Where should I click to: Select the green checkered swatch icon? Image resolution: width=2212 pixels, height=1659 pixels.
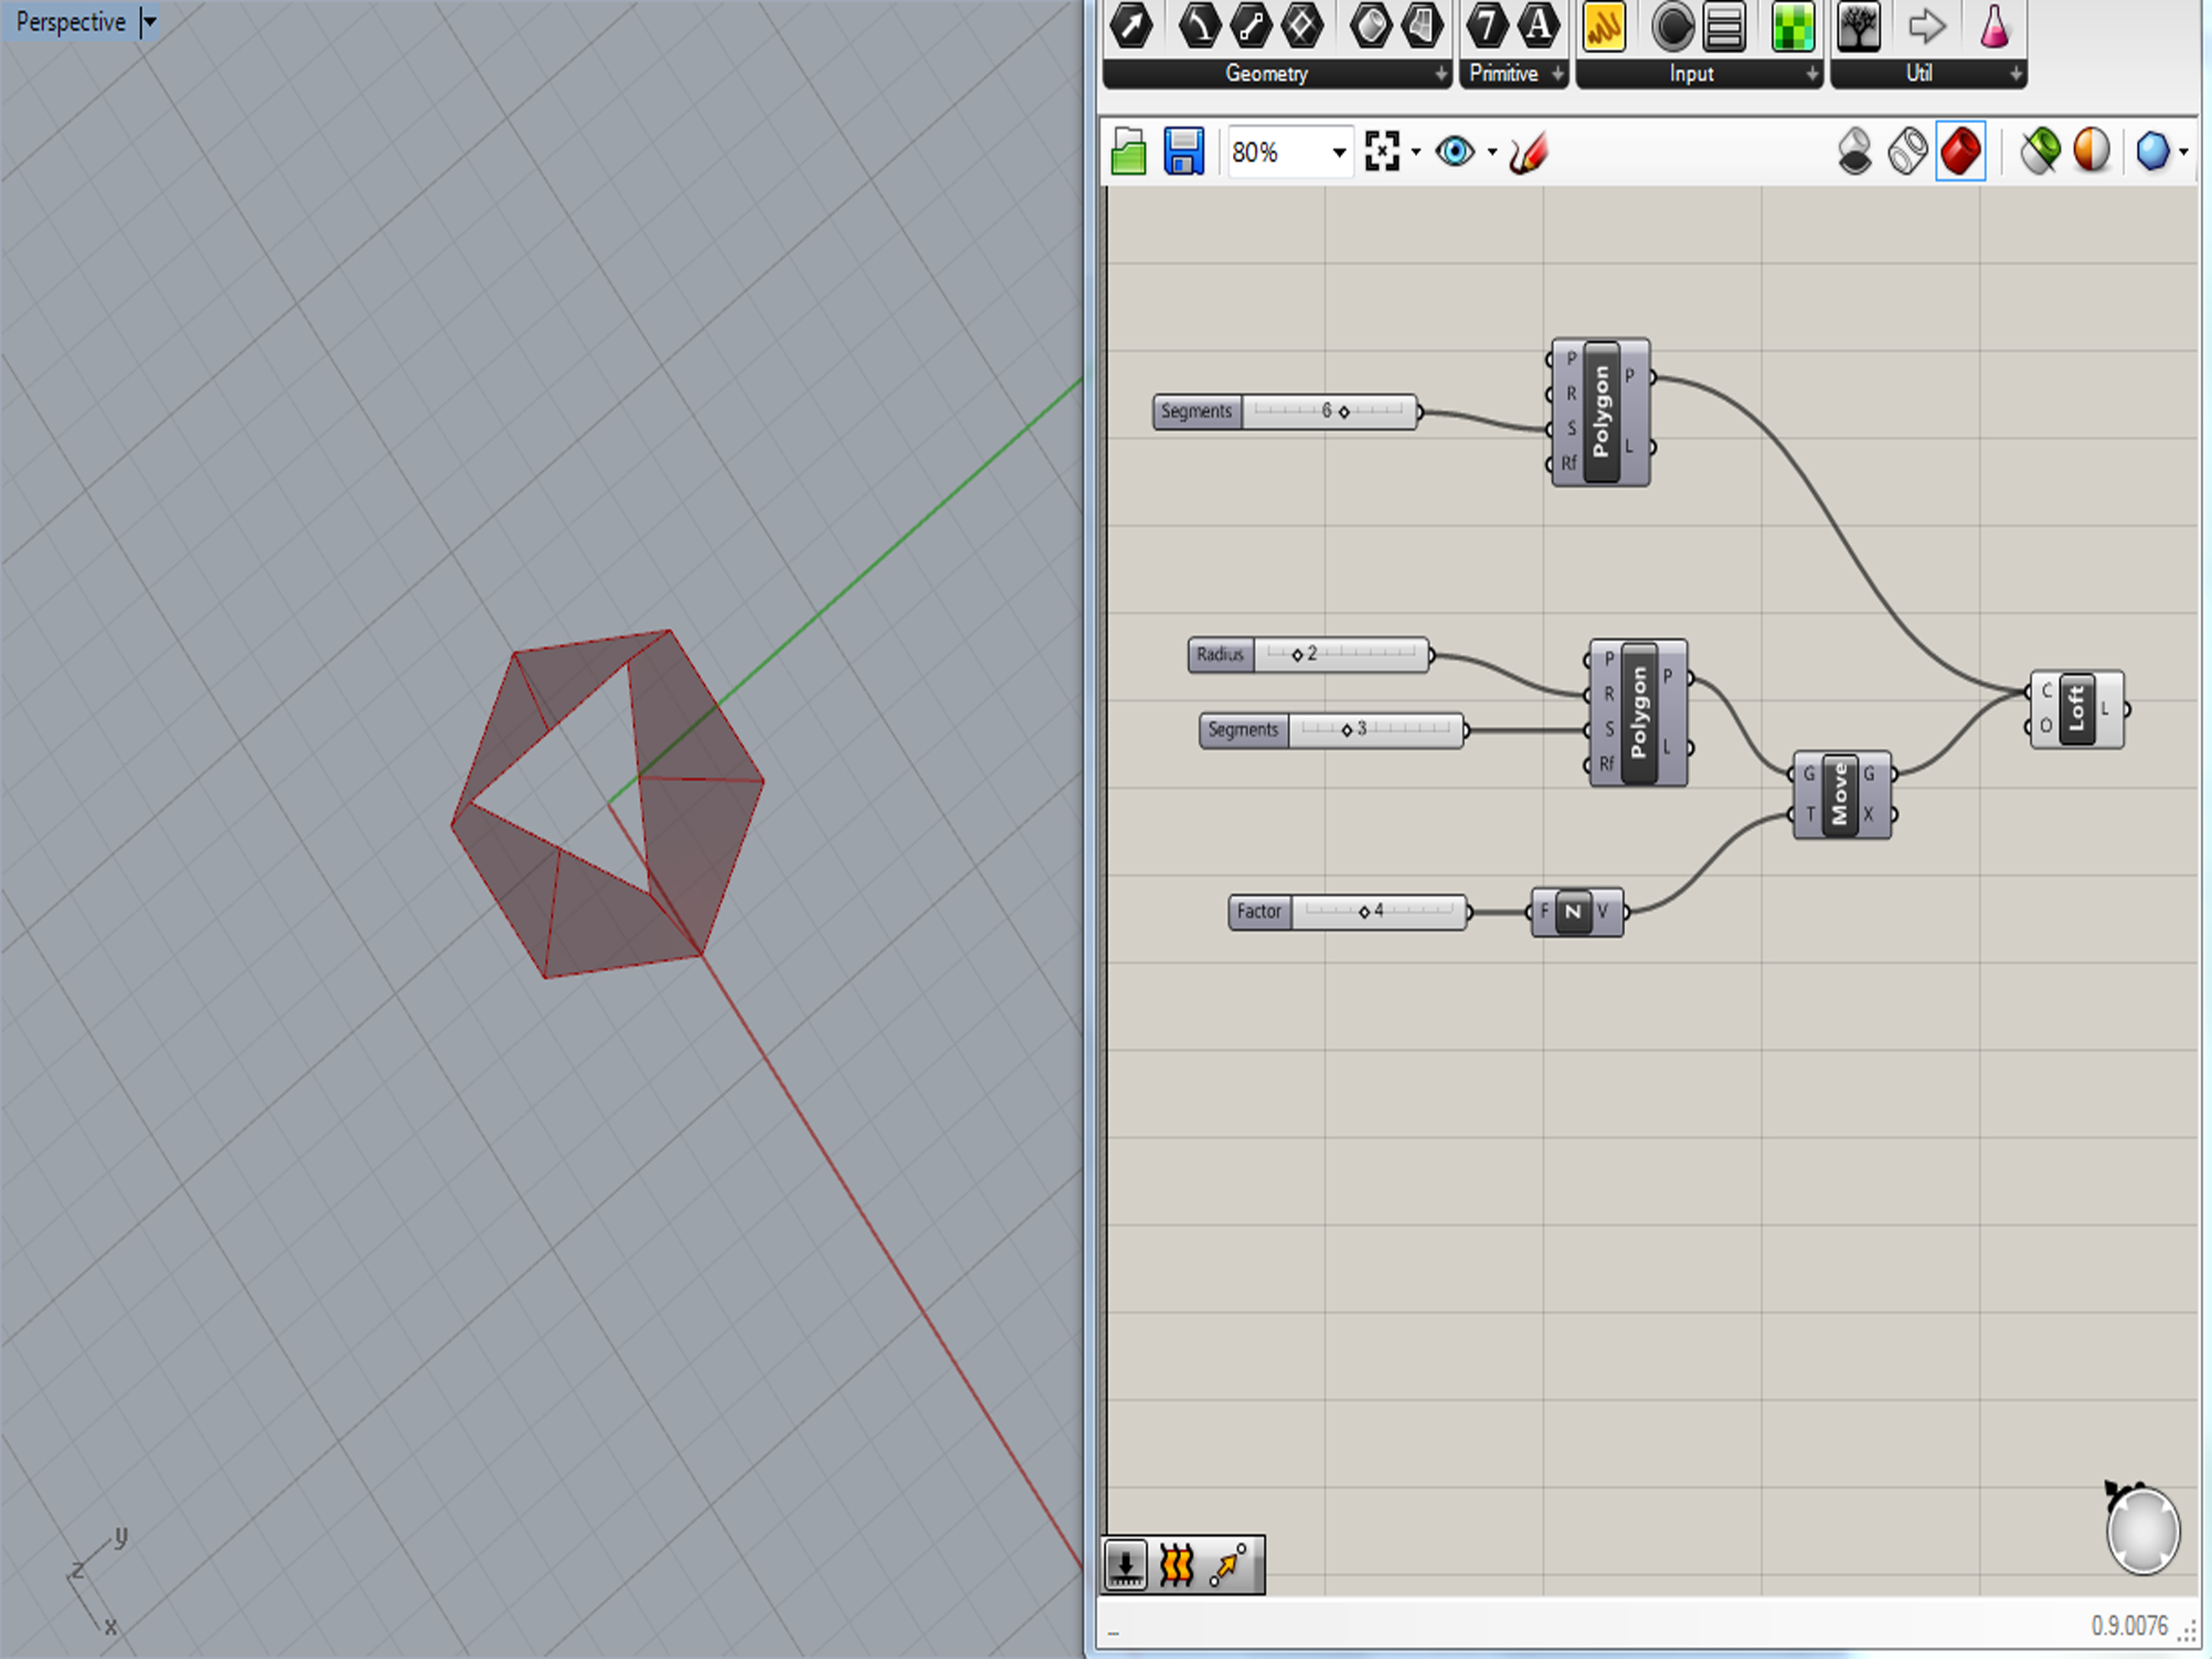[1792, 26]
